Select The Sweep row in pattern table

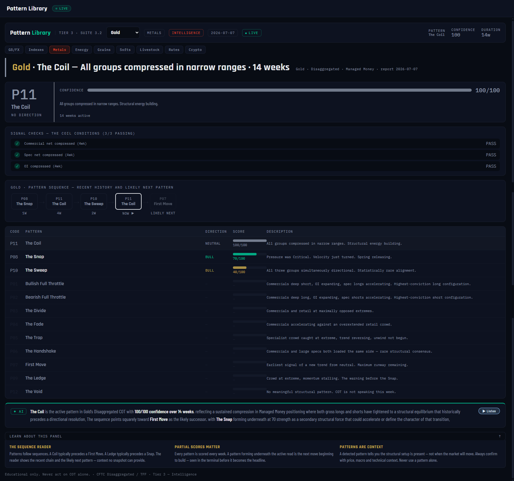coord(255,270)
